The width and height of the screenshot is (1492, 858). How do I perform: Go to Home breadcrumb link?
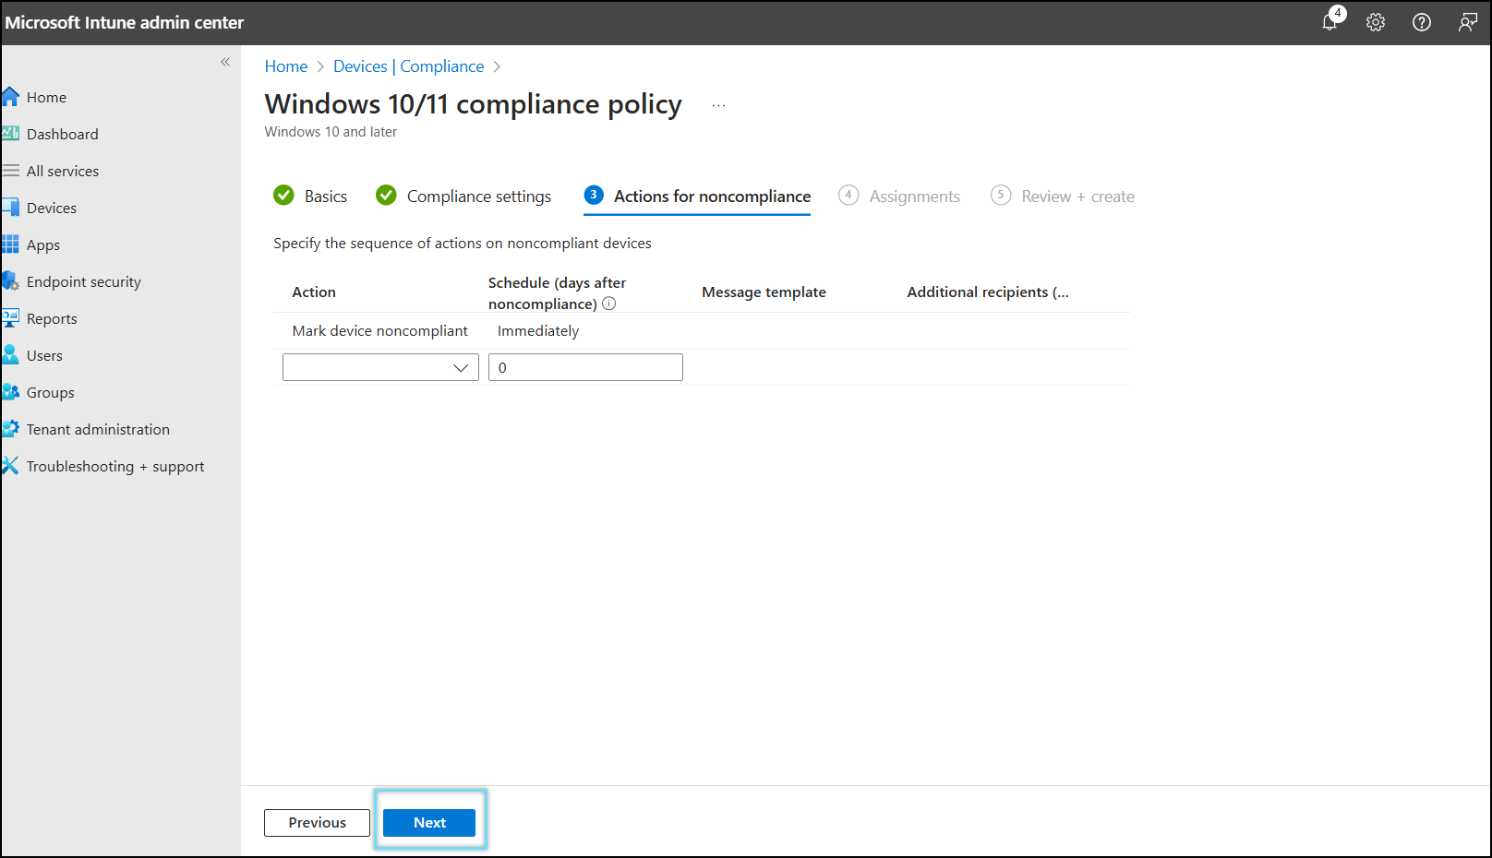pos(286,66)
